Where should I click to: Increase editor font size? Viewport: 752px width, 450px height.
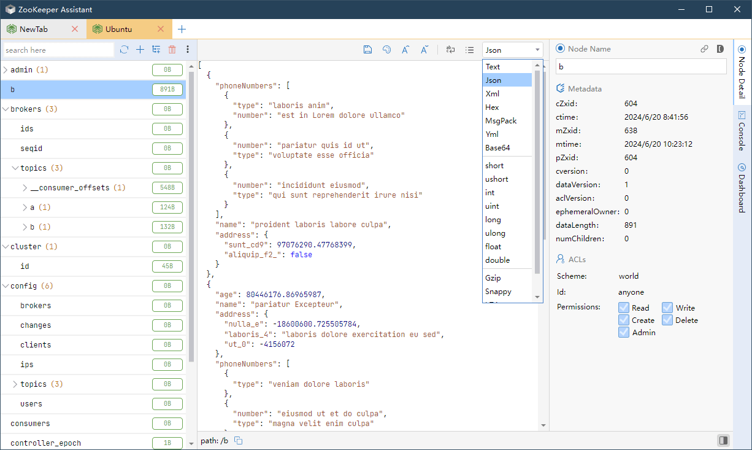tap(405, 50)
